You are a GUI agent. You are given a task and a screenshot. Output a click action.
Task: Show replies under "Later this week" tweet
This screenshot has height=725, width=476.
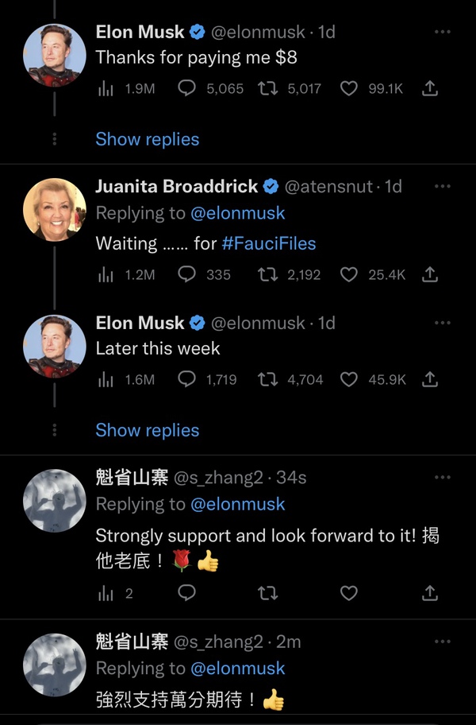pos(148,430)
